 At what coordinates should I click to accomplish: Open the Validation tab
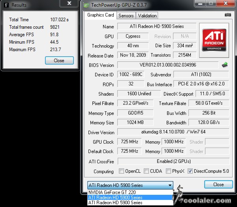(147, 16)
